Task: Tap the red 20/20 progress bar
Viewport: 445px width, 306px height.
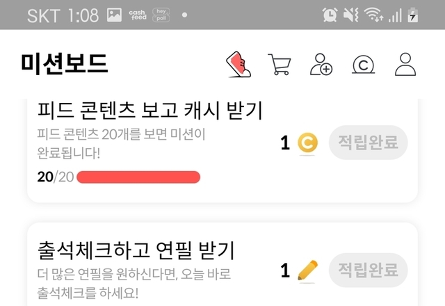Action: (x=139, y=177)
